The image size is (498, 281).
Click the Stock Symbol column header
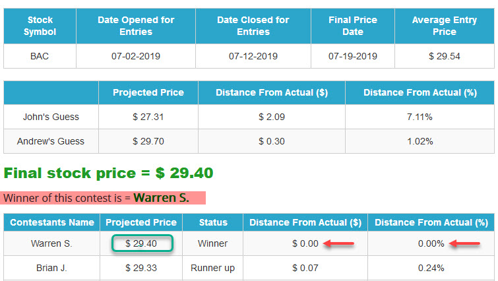[x=40, y=26]
